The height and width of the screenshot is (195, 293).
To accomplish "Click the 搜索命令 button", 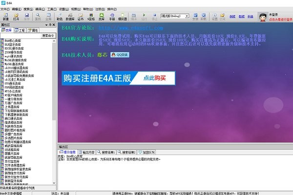I will pyautogui.click(x=48, y=36).
